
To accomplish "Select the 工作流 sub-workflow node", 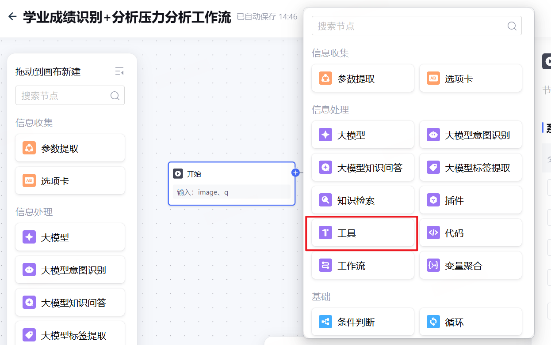I will coord(363,265).
